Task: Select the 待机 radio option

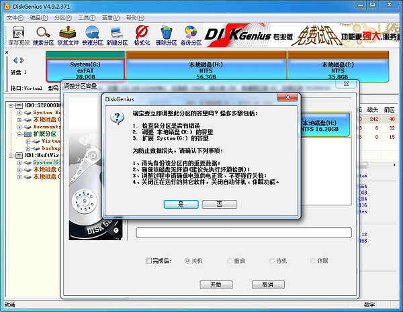Action: pyautogui.click(x=271, y=260)
